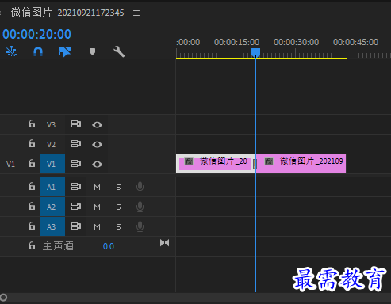The width and height of the screenshot is (391, 304).
Task: Select sequence tab 微信图片_20210921172345
Action: click(67, 13)
